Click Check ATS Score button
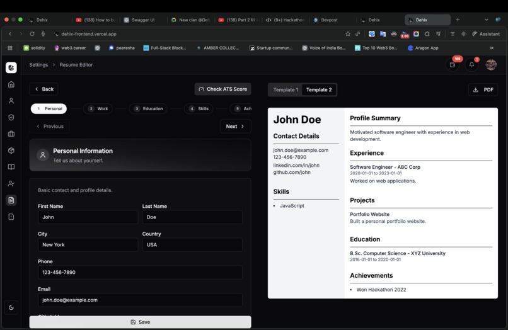508x330 pixels. 223,89
